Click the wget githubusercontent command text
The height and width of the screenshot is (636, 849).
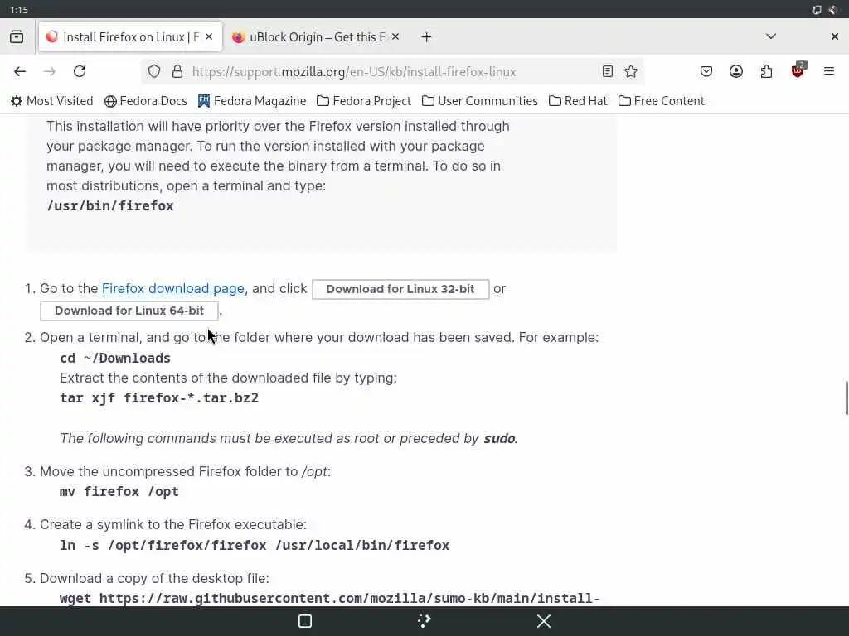(330, 598)
